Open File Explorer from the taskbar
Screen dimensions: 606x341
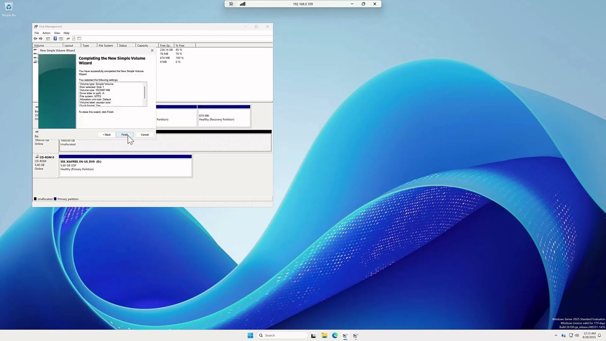click(324, 335)
